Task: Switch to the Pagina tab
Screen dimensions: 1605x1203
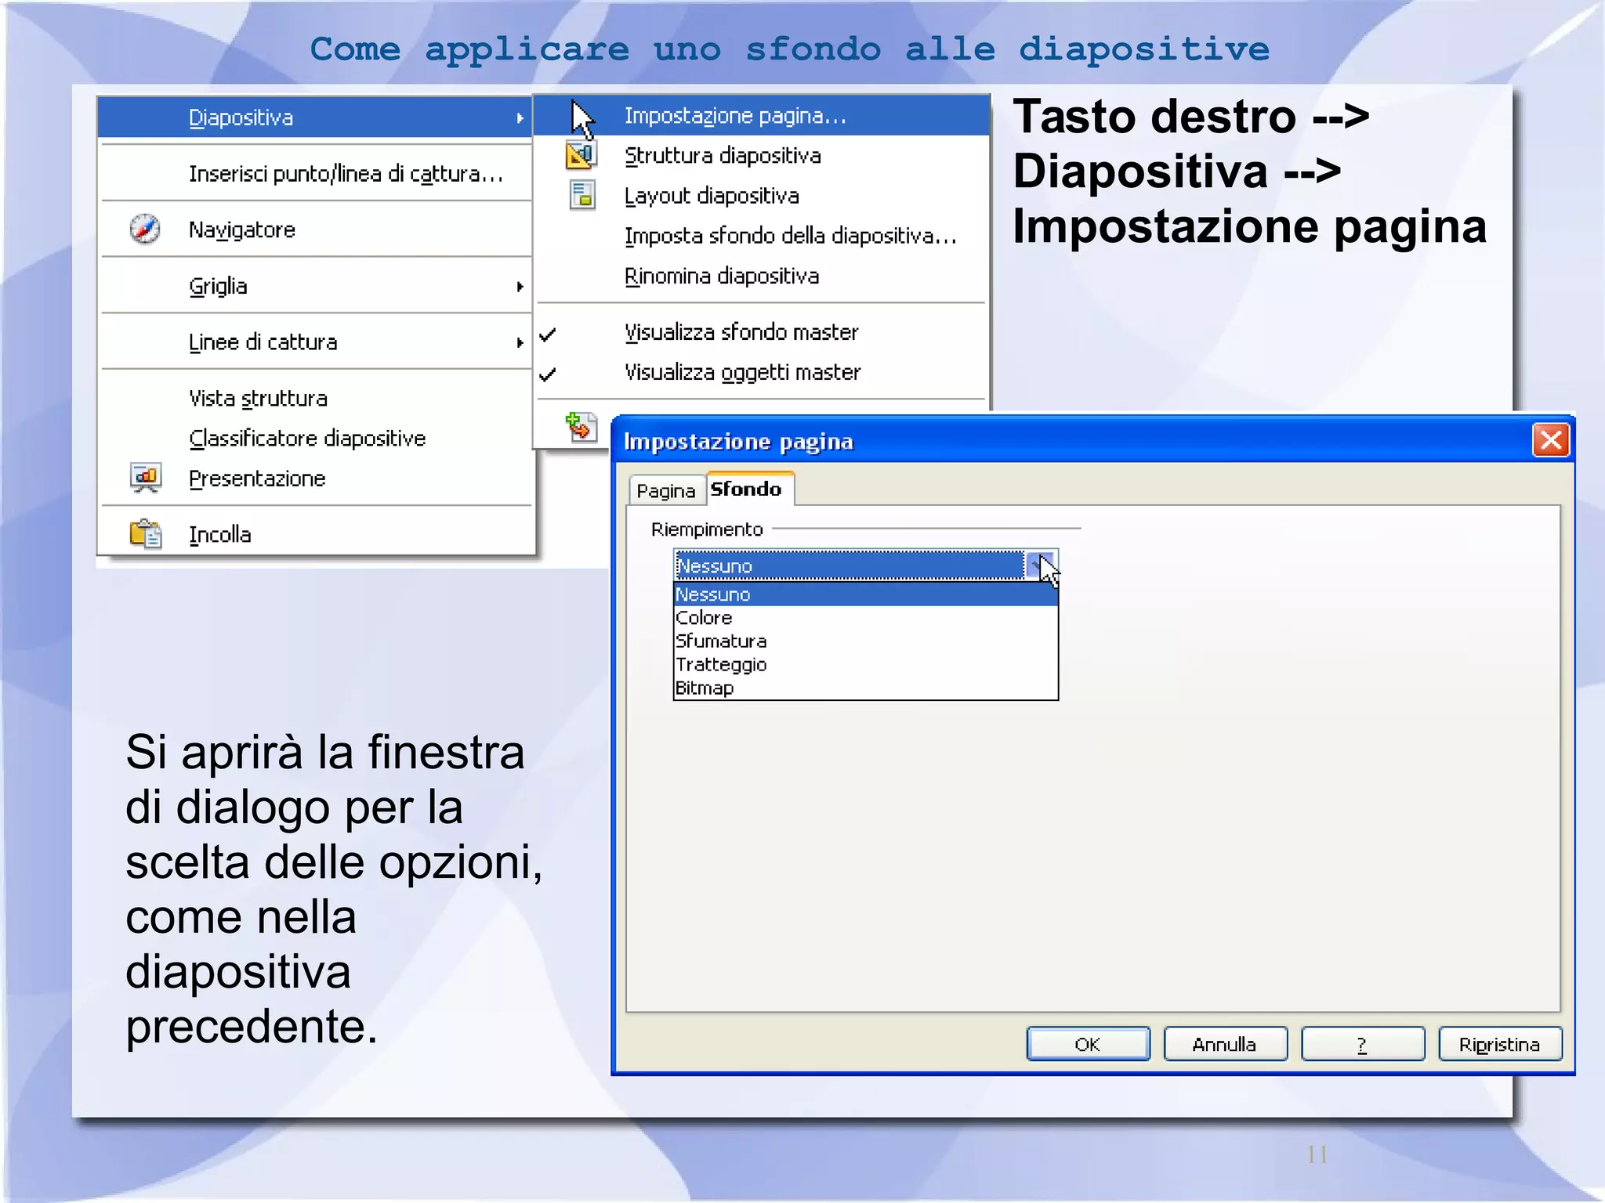Action: coord(666,491)
